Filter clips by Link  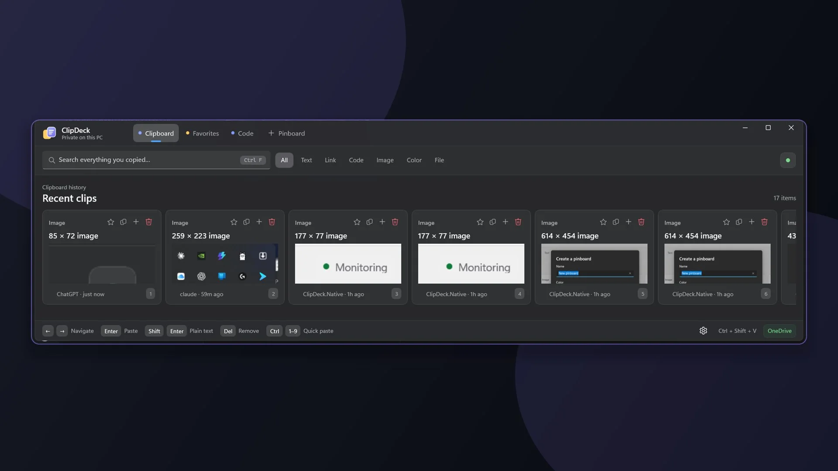[x=330, y=160]
